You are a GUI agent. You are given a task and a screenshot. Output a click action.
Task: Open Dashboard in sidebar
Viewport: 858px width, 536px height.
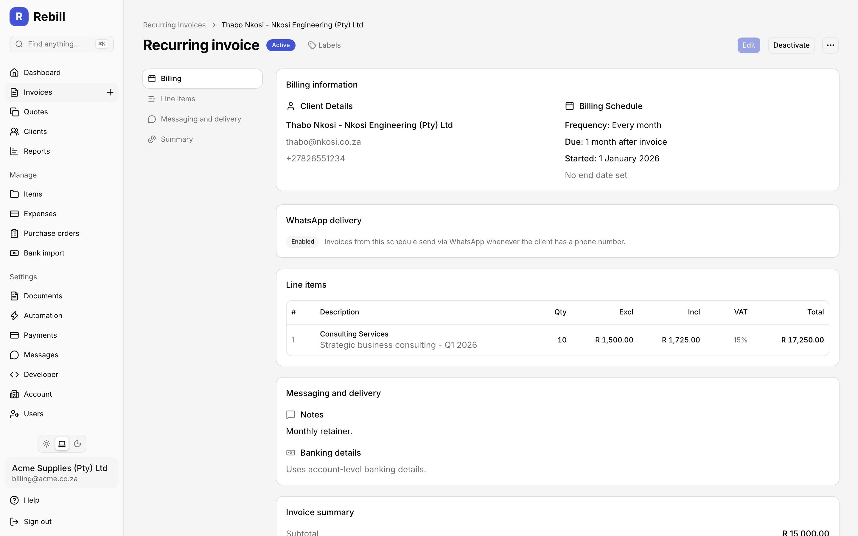coord(62,72)
